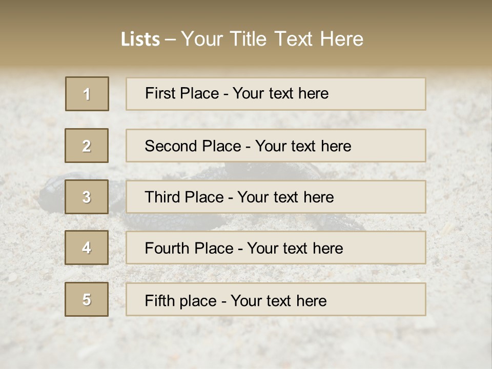Screen dimensions: 492x369
Task: Click the 'Fifth place - Your text here' bar
Action: [276, 299]
